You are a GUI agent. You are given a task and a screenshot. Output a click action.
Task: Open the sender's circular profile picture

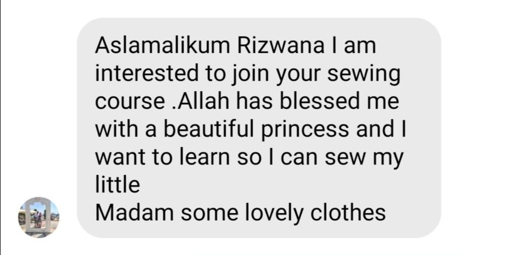[x=39, y=218]
